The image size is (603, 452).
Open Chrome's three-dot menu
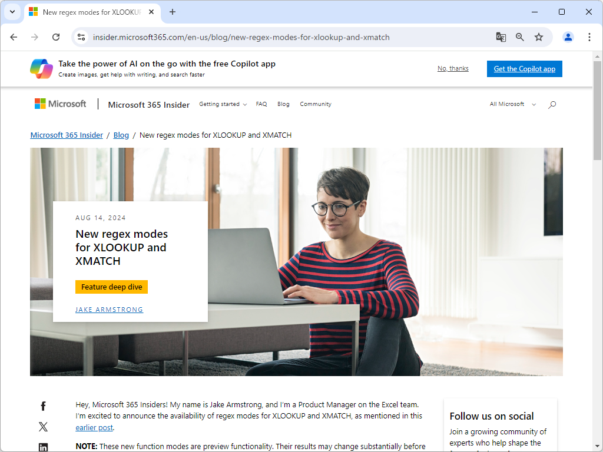tap(589, 37)
